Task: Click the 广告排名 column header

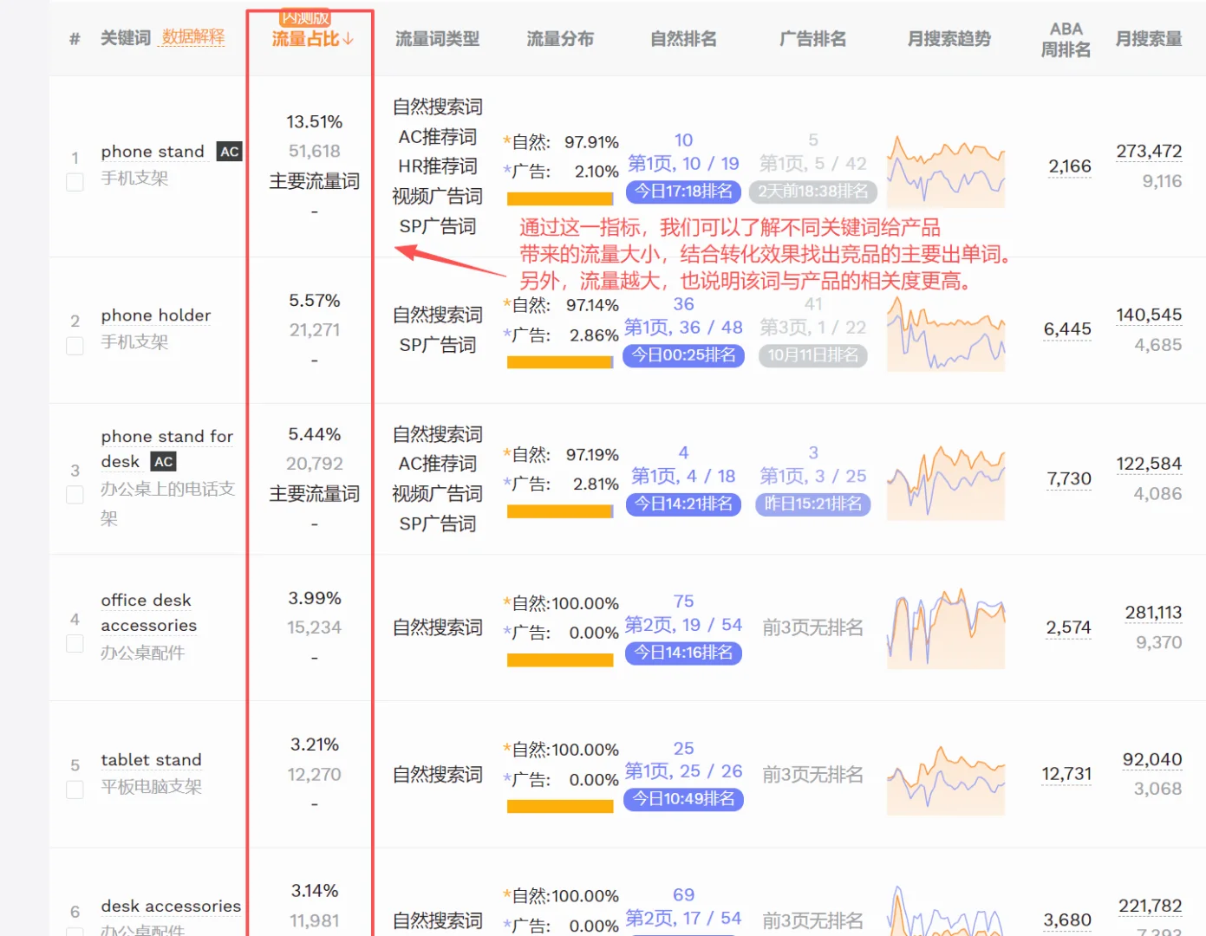Action: [812, 39]
